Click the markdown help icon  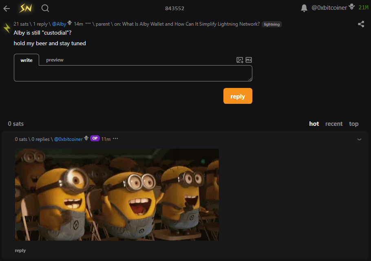249,60
